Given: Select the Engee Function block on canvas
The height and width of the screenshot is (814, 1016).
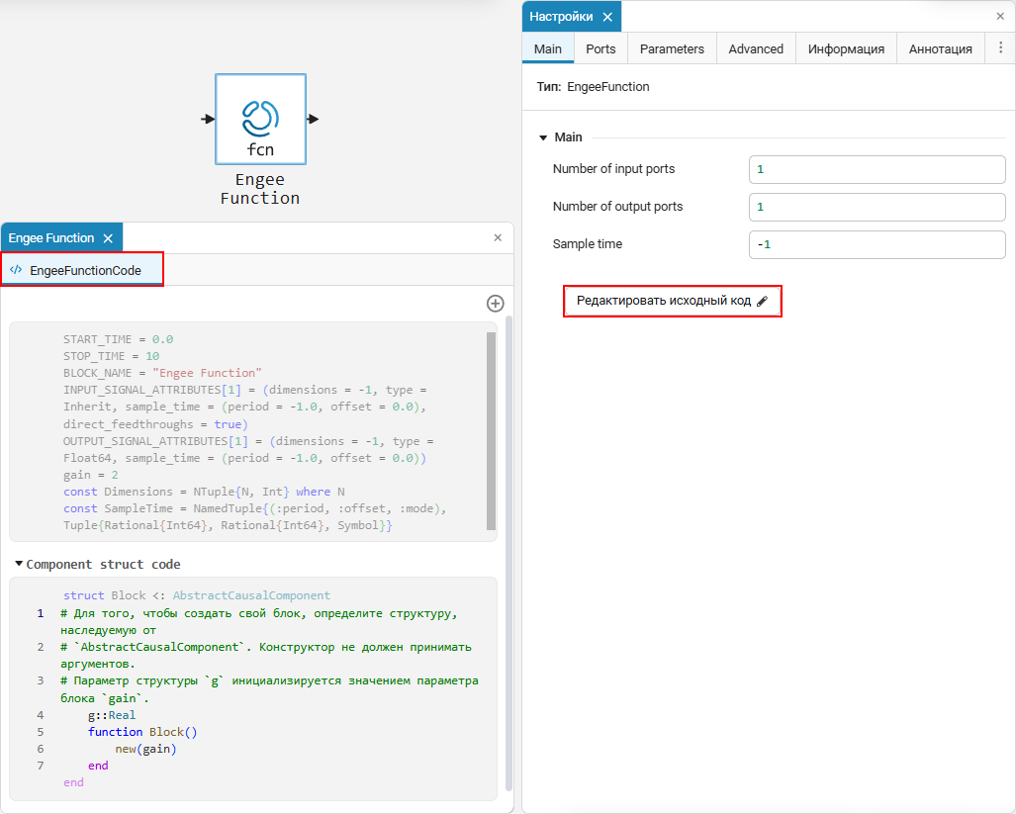Looking at the screenshot, I should click(x=260, y=119).
